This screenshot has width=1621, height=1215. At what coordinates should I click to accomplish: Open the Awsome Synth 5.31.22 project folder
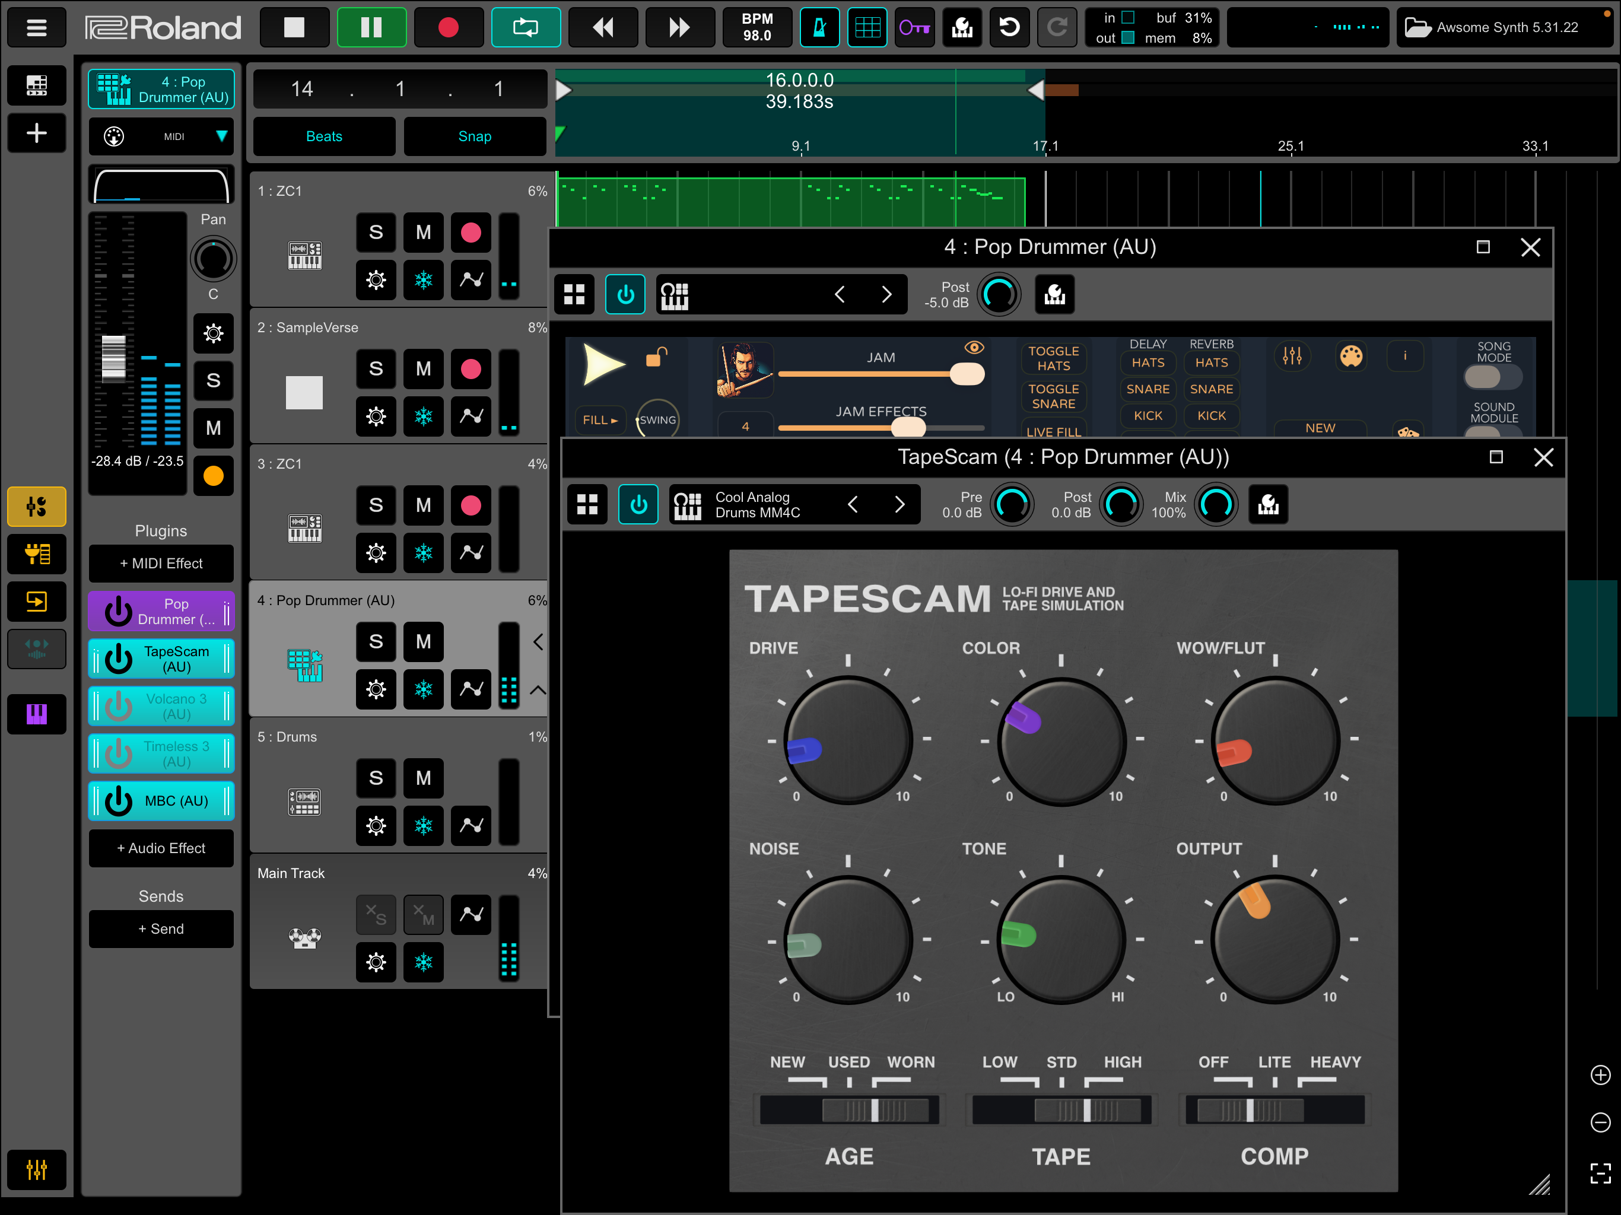tap(1506, 28)
